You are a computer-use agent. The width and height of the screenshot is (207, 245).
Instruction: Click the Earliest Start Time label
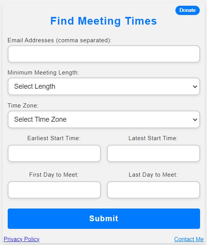click(x=54, y=138)
